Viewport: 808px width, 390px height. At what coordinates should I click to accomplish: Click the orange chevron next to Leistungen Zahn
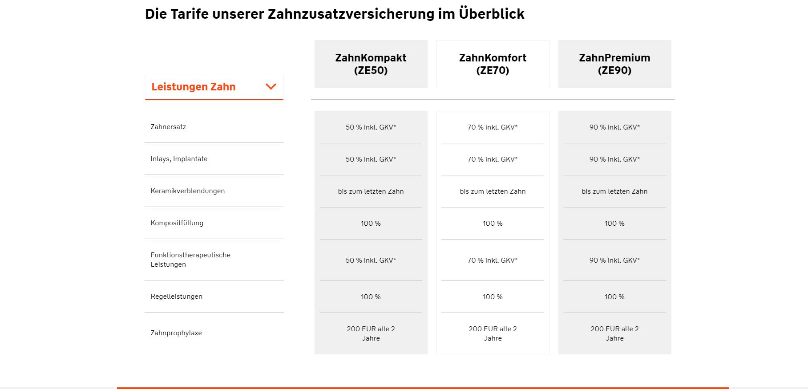271,87
